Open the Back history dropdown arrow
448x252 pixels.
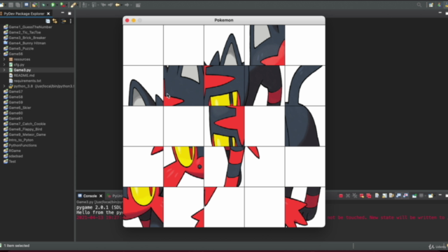(121, 5)
